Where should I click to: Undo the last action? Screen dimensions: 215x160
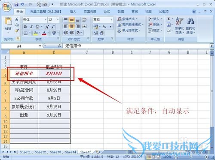point(22,5)
